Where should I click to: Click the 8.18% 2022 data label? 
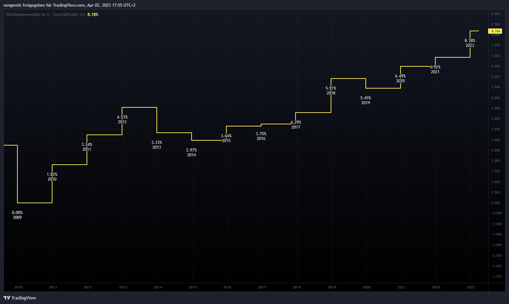[470, 43]
